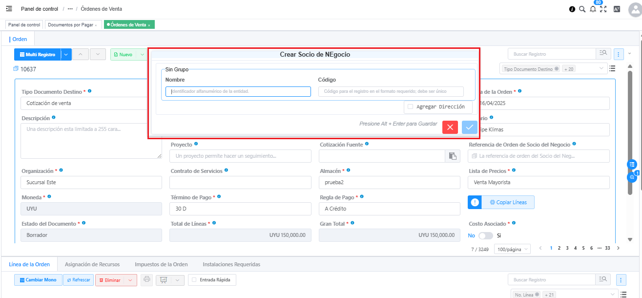The width and height of the screenshot is (642, 298).
Task: Check the Entrada Rápida checkbox
Action: [194, 280]
